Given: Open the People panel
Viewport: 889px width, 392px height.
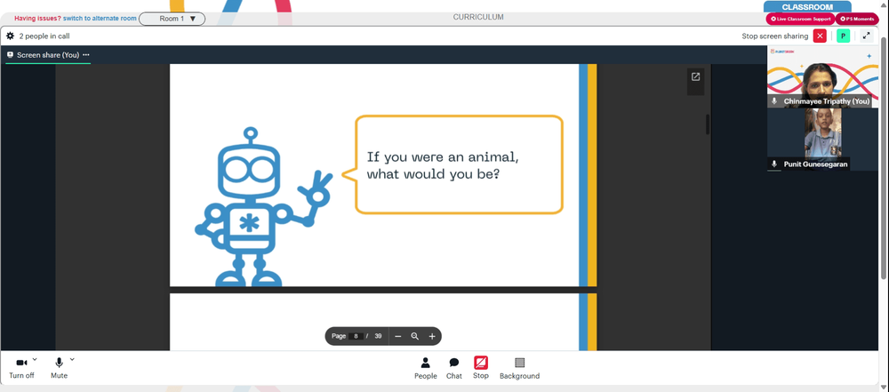Looking at the screenshot, I should click(x=425, y=368).
